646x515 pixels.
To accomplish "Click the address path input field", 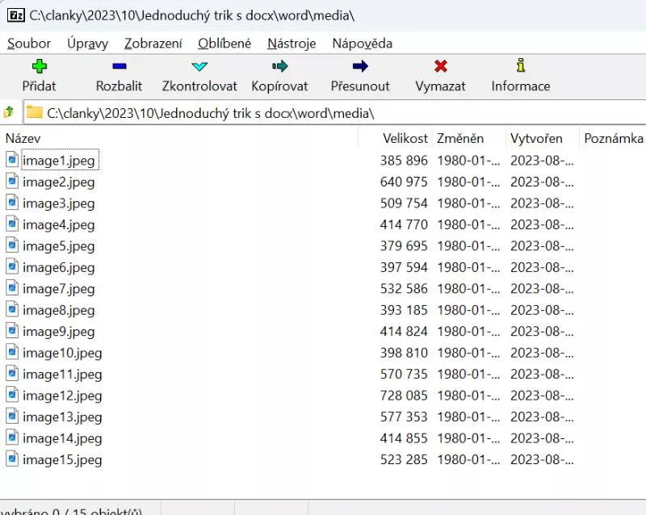I will [323, 112].
